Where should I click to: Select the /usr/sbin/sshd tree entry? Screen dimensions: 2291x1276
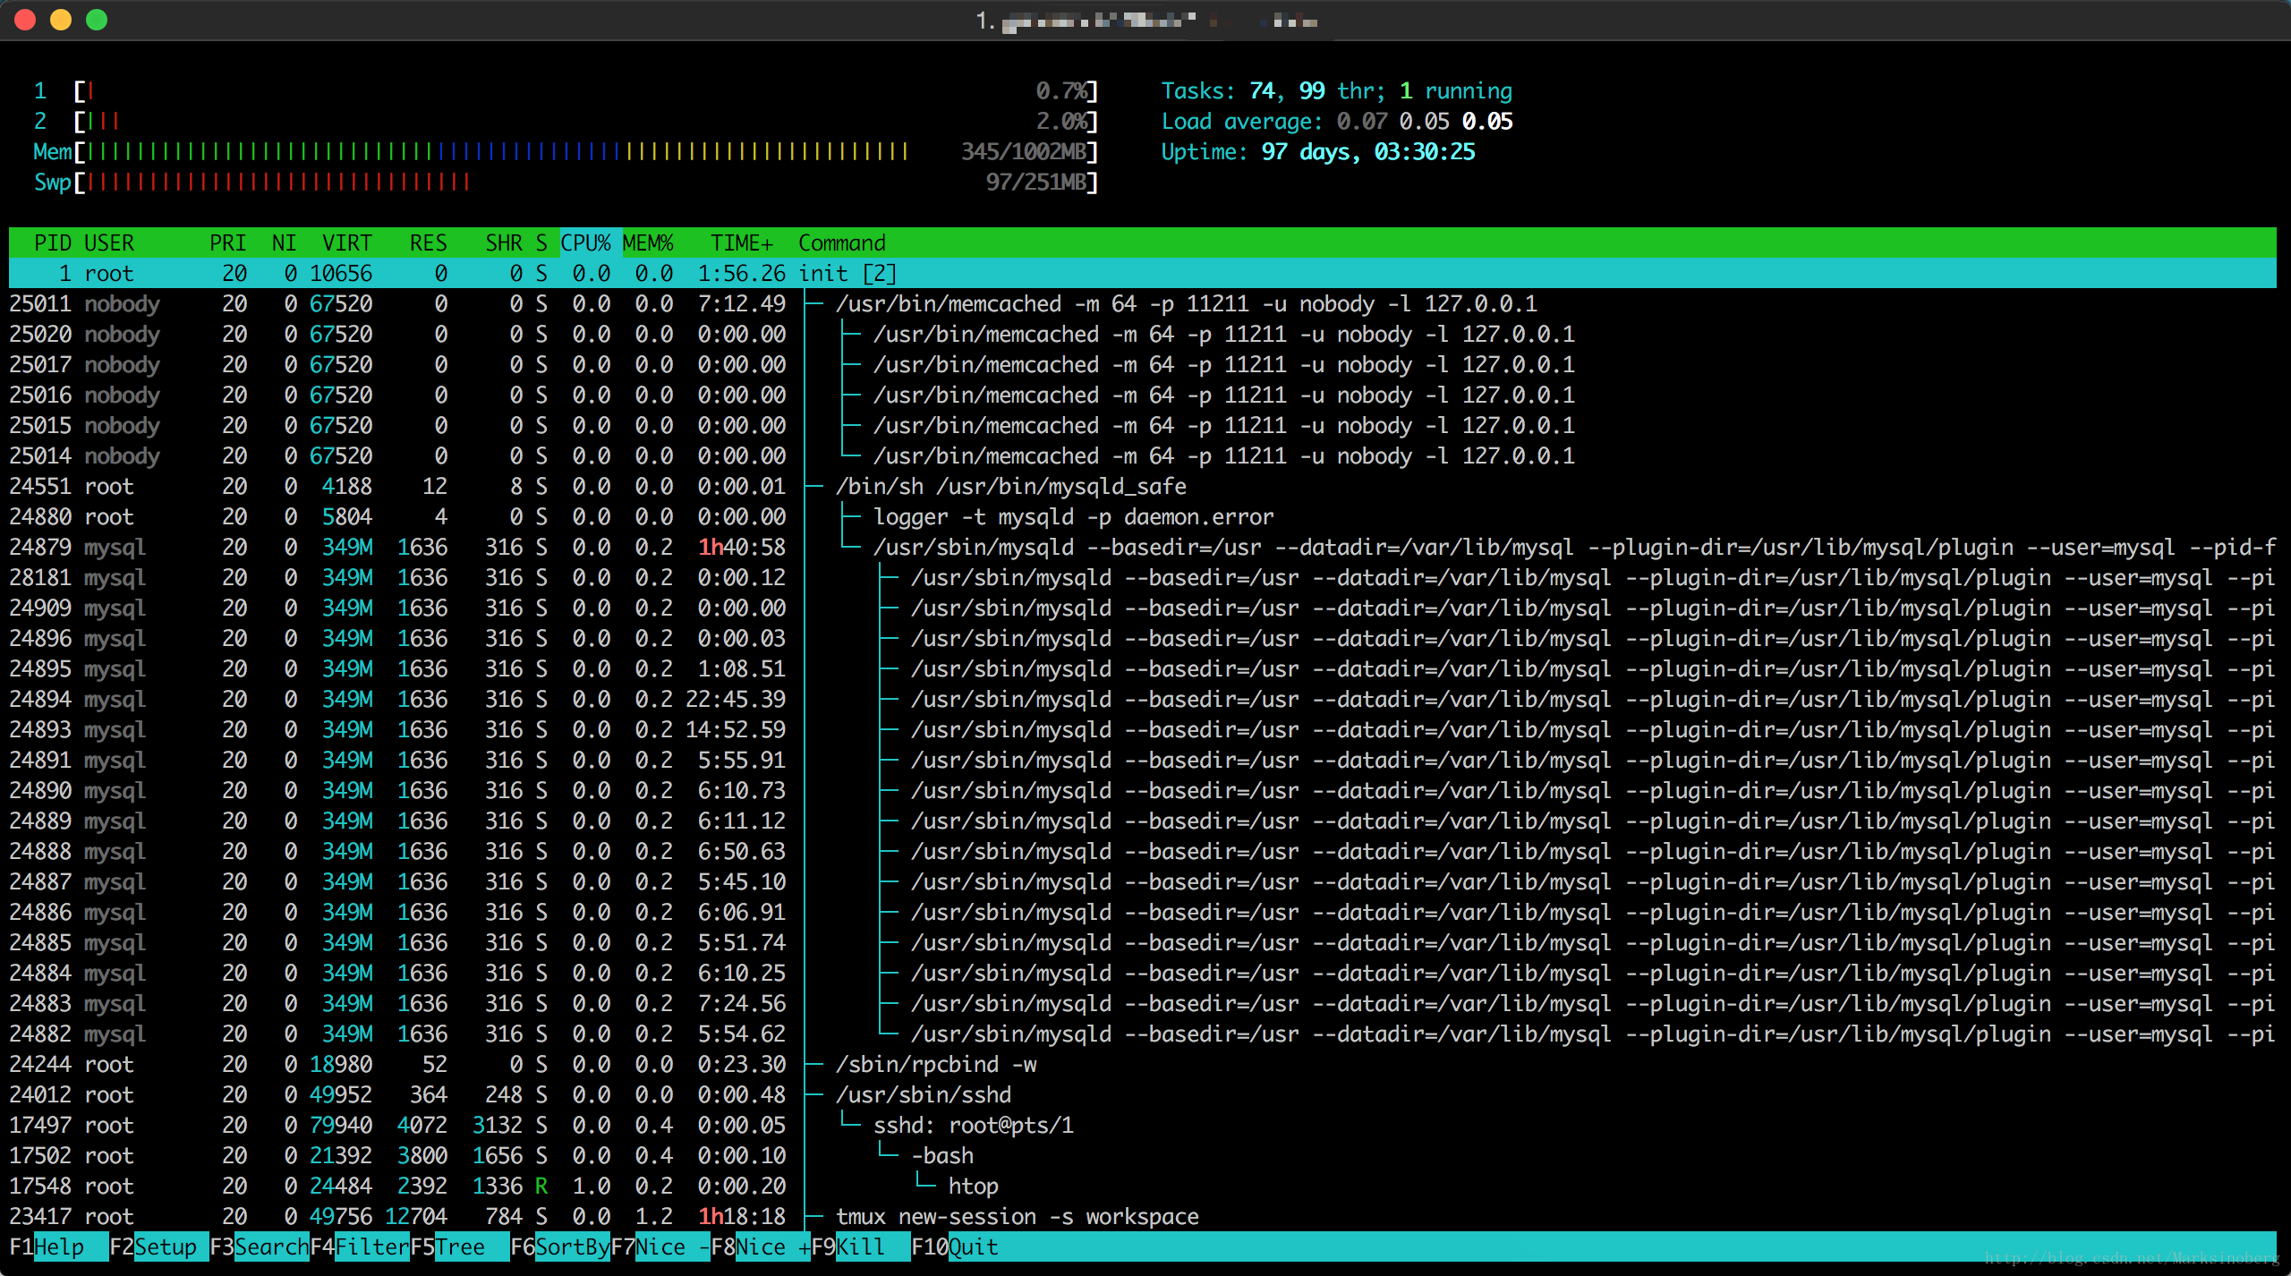pos(923,1094)
